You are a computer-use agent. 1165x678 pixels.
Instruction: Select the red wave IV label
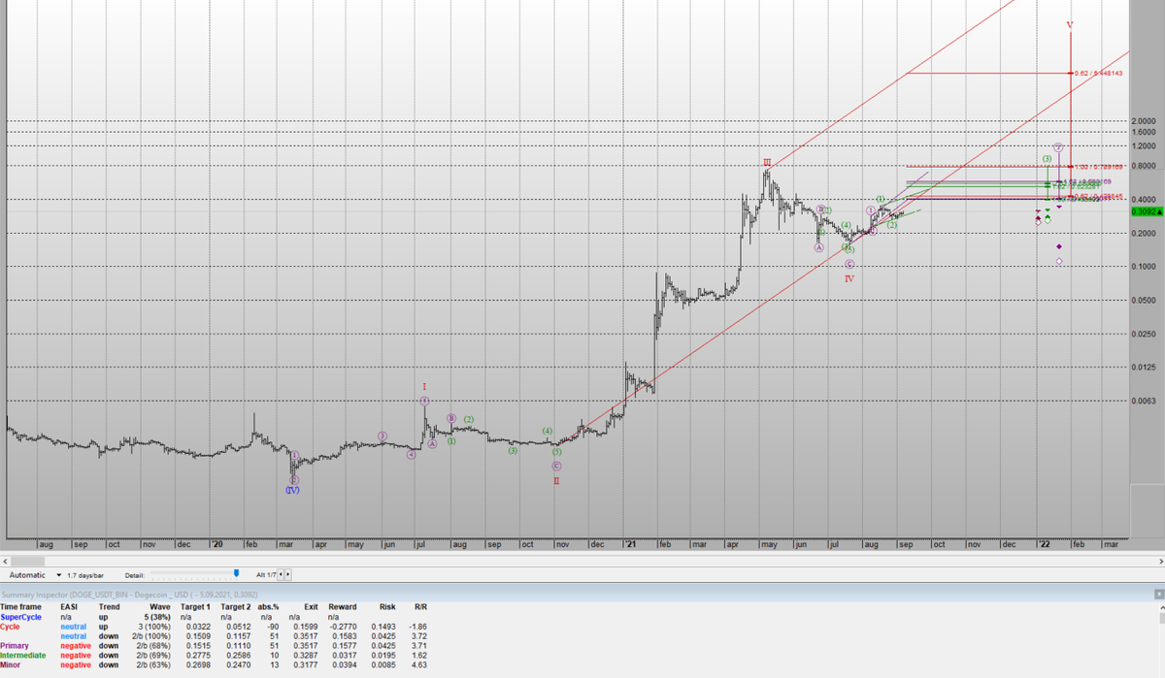[849, 278]
